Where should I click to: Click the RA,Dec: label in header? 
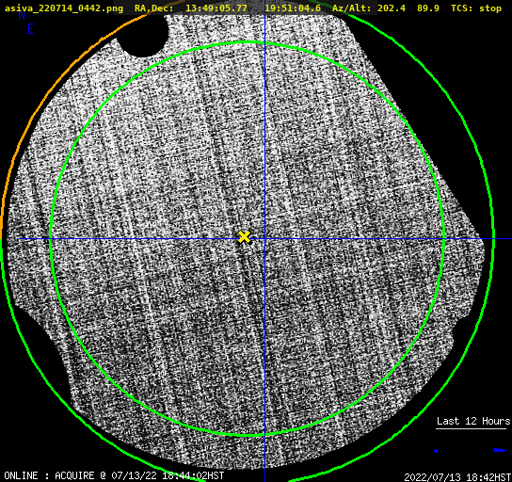pos(154,8)
